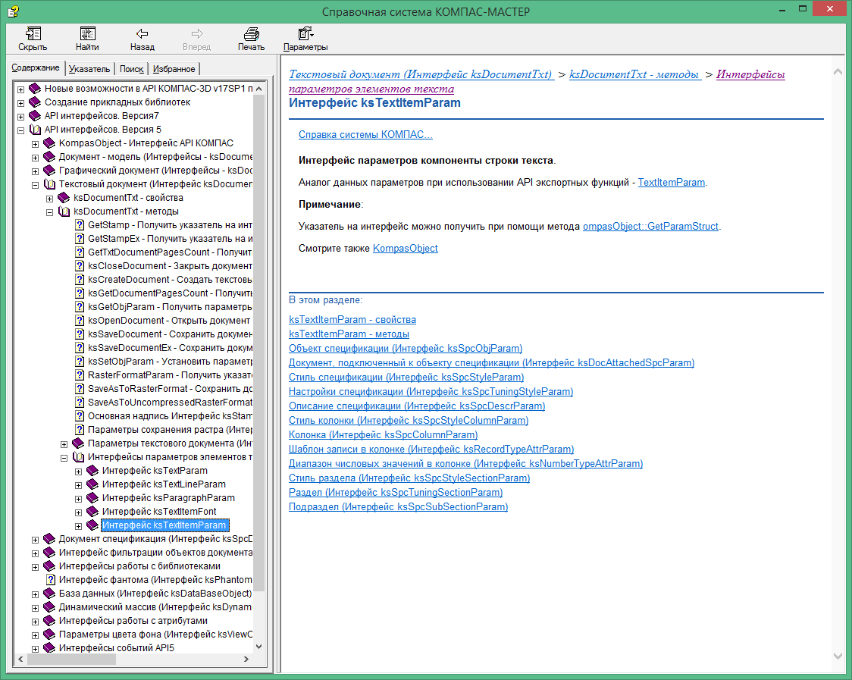Expand Интерфейс ksTextItemParam node
This screenshot has width=852, height=680.
coord(78,526)
